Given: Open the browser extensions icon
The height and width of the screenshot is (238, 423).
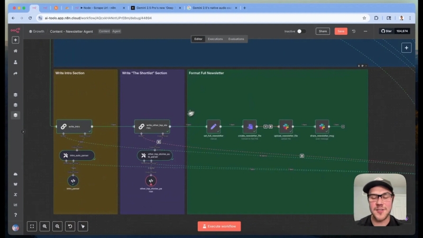Looking at the screenshot, I should [376, 18].
